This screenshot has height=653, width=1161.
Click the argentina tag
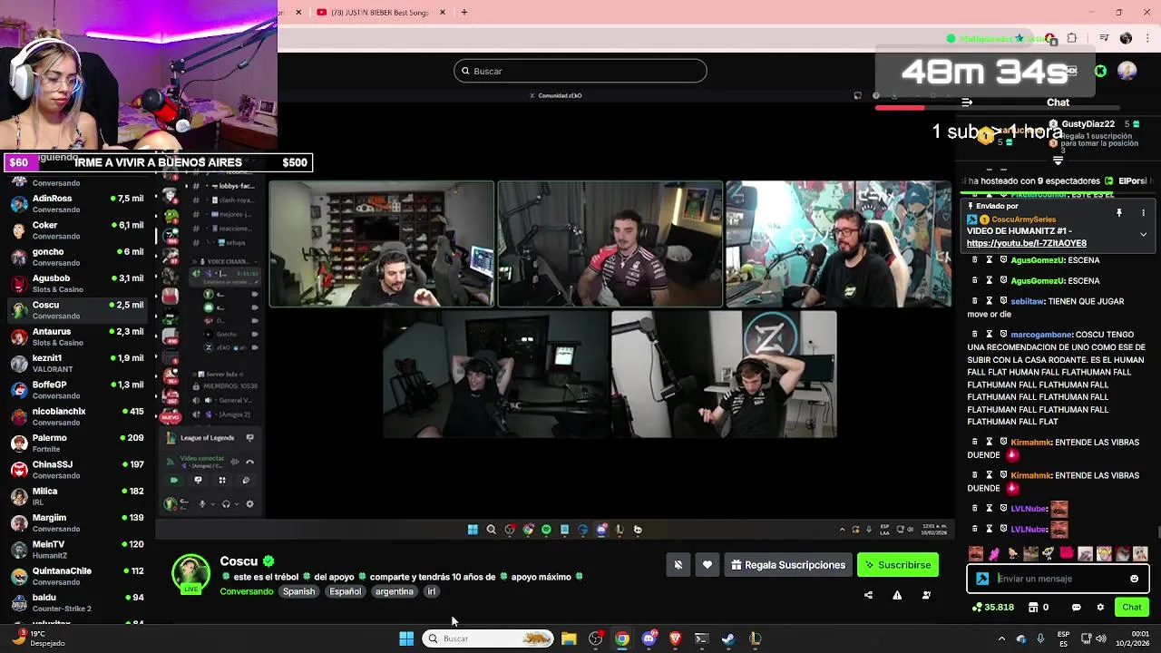(394, 591)
